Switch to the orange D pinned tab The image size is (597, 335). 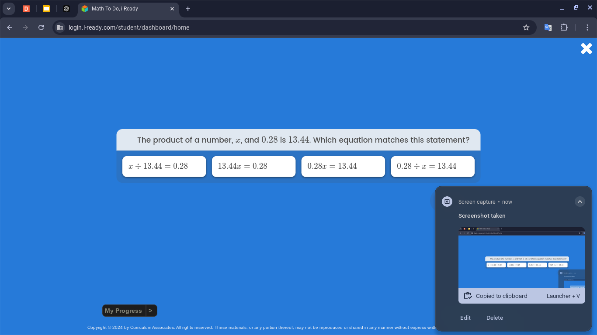pyautogui.click(x=26, y=9)
